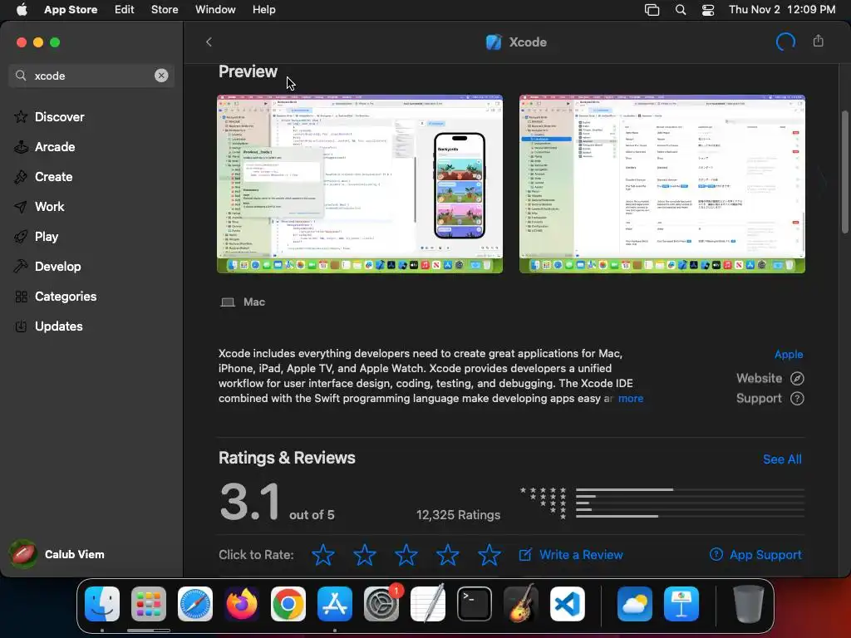Click Stage Manager menu bar icon

tap(652, 10)
